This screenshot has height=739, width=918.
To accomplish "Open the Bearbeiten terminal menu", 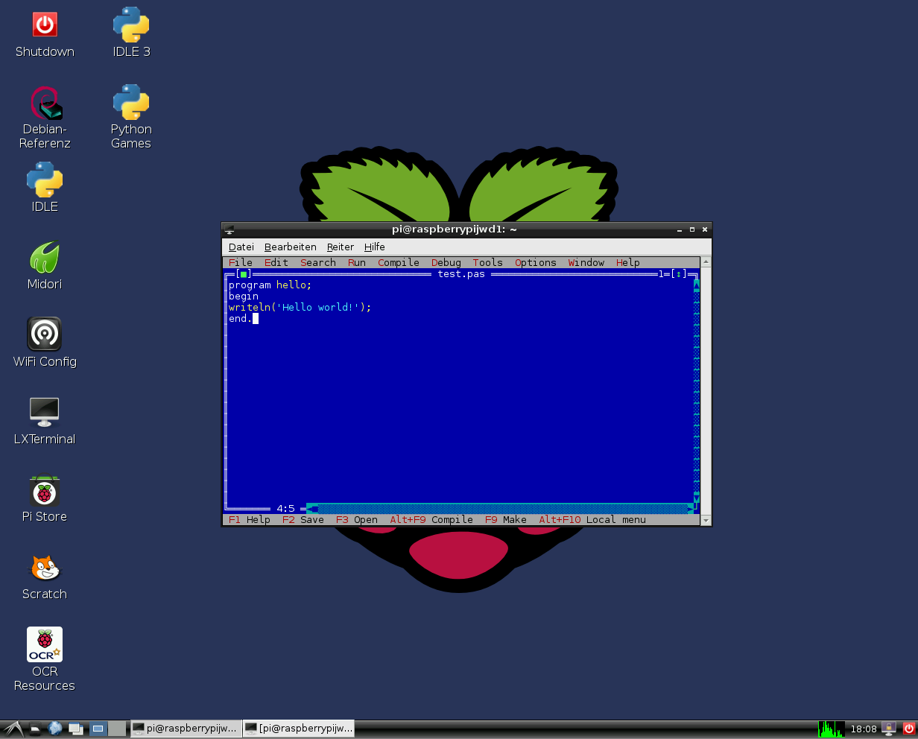I will pyautogui.click(x=291, y=247).
